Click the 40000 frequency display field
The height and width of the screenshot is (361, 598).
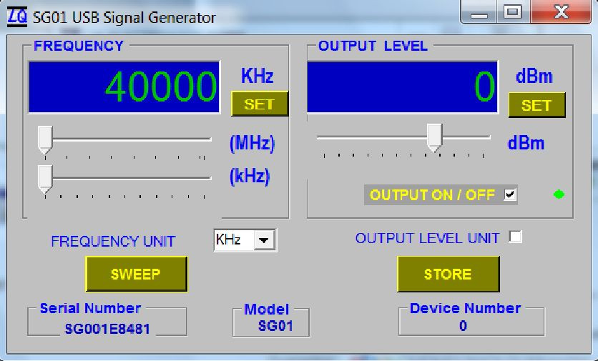point(124,87)
